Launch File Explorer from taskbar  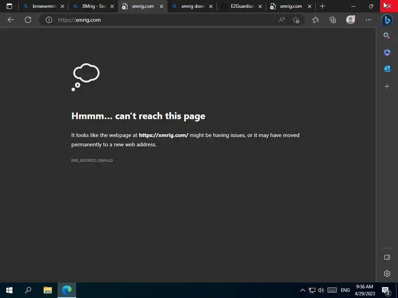[x=47, y=290]
